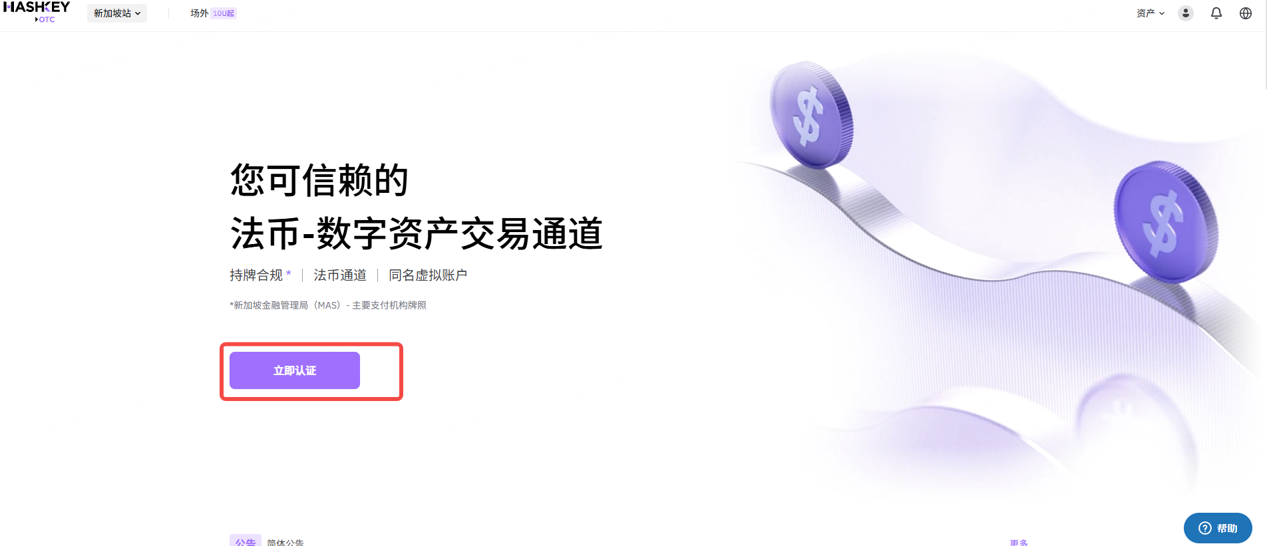Open the 更多 more announcements link

click(1019, 543)
